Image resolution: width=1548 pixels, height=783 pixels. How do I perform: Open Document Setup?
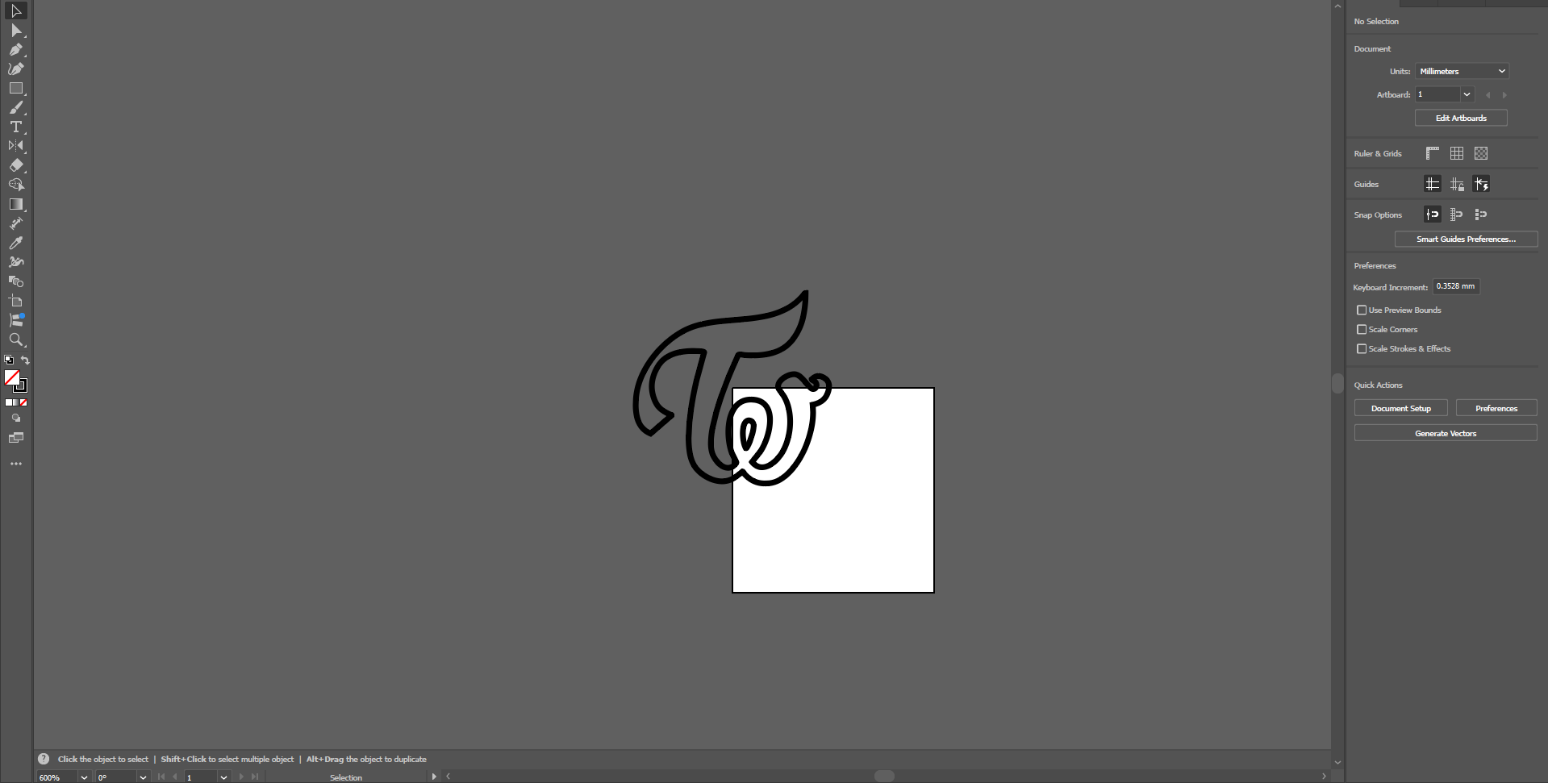(1400, 408)
